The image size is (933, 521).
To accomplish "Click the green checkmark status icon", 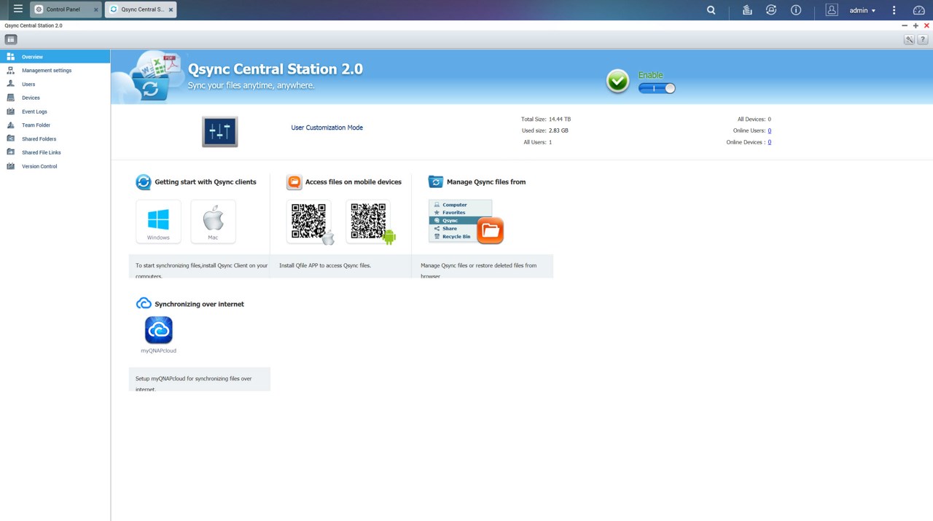I will click(617, 81).
